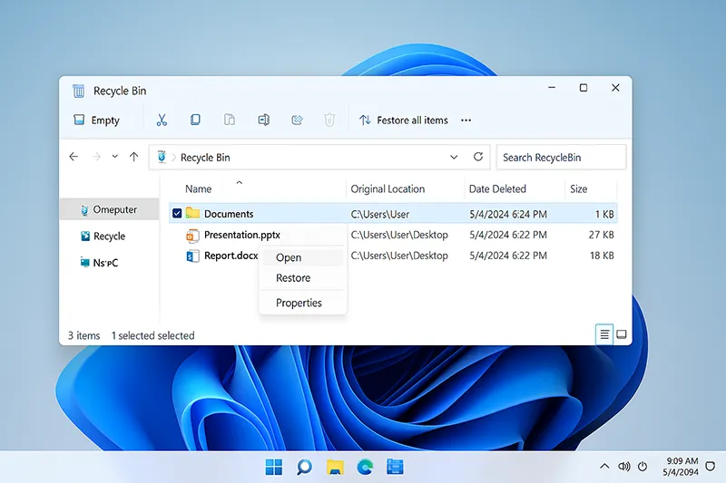The width and height of the screenshot is (726, 483).
Task: Open File Explorer from the taskbar
Action: pos(335,467)
